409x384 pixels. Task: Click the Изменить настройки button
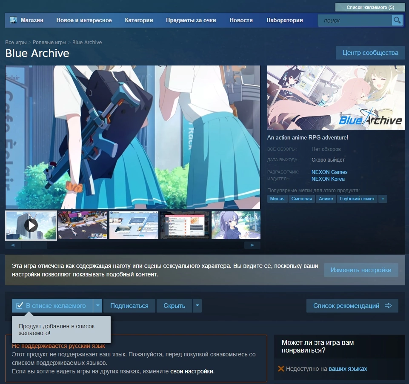361,270
